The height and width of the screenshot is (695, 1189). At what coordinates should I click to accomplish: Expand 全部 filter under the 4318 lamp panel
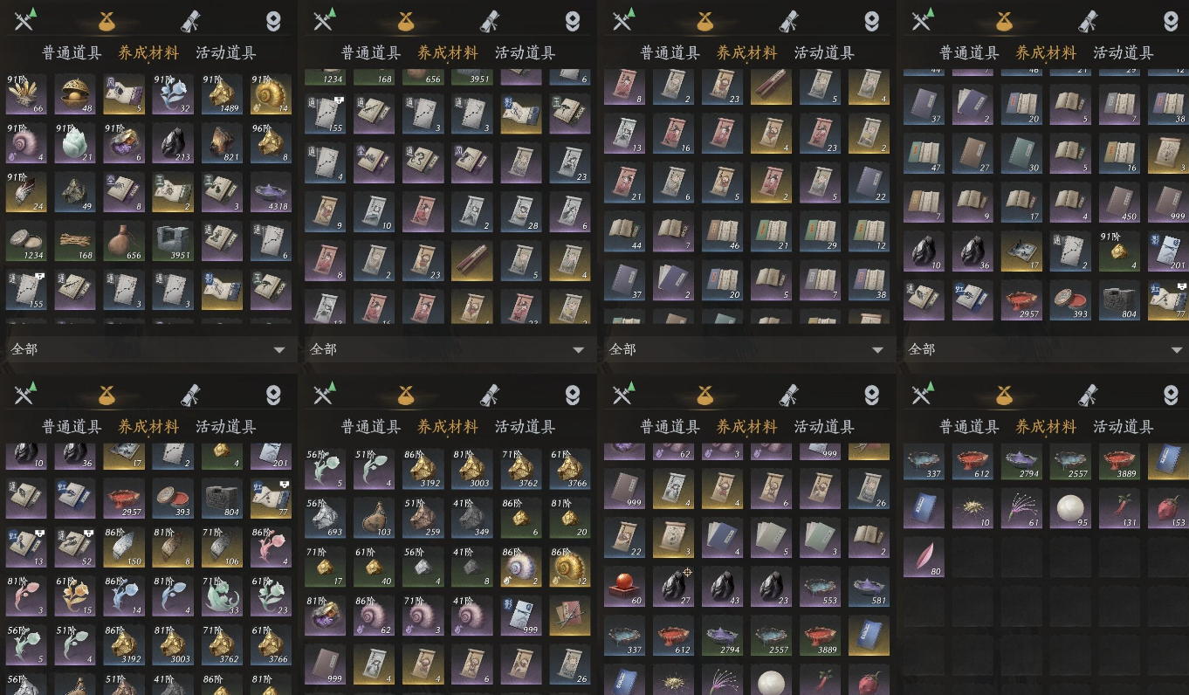[x=148, y=349]
